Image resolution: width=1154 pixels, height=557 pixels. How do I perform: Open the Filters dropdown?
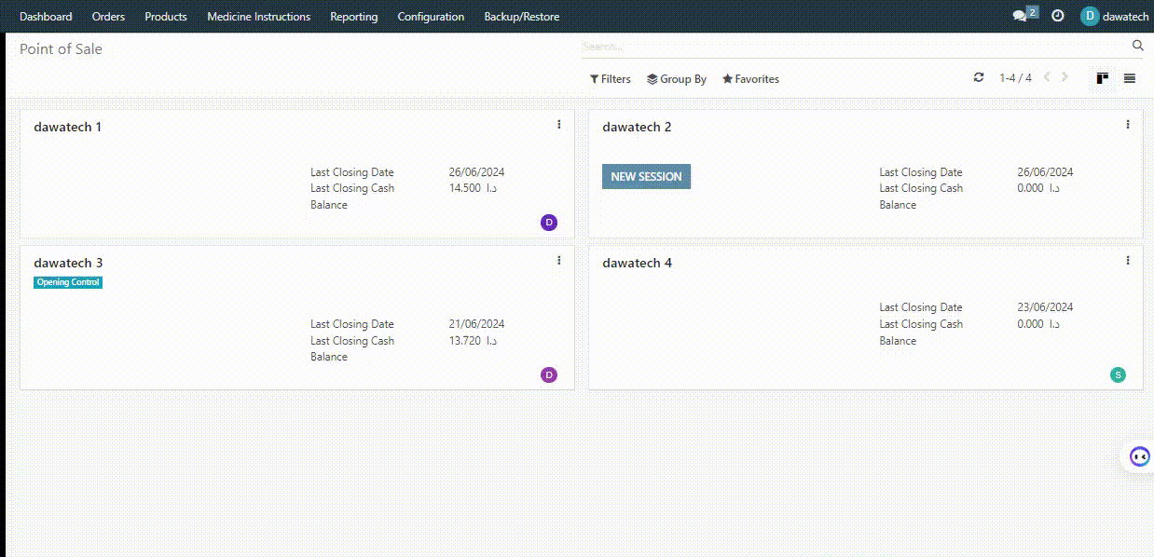pos(611,79)
